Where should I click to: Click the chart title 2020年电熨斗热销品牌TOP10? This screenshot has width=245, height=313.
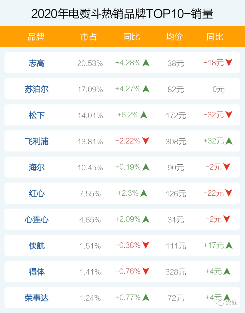coord(122,13)
